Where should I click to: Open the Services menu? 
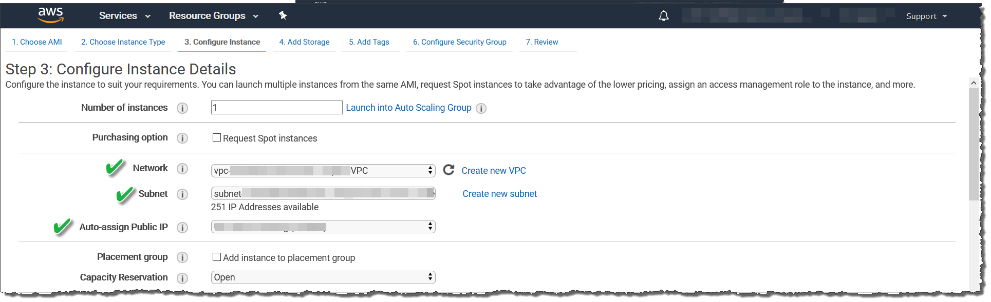(x=124, y=16)
